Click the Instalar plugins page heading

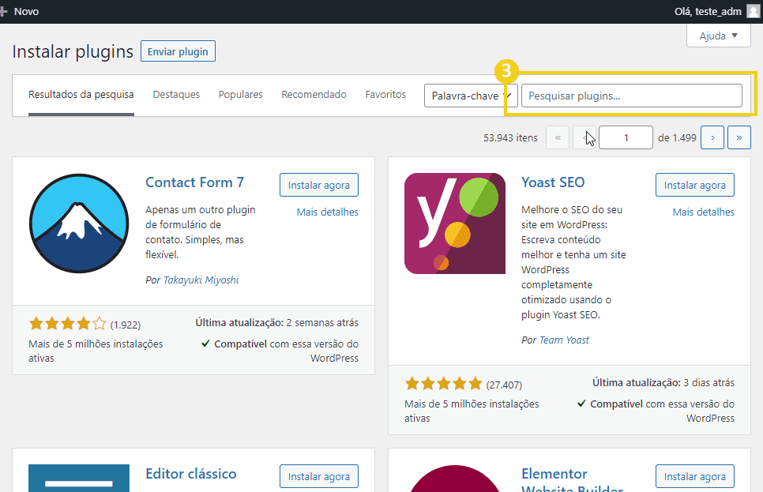[x=73, y=51]
